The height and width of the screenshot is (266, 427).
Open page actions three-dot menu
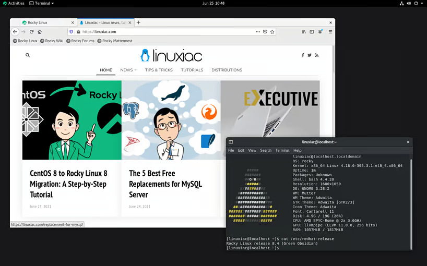point(258,32)
